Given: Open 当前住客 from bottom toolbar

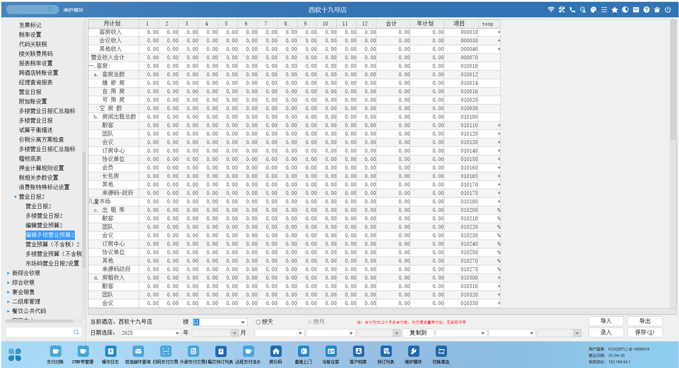Looking at the screenshot, I should point(331,355).
